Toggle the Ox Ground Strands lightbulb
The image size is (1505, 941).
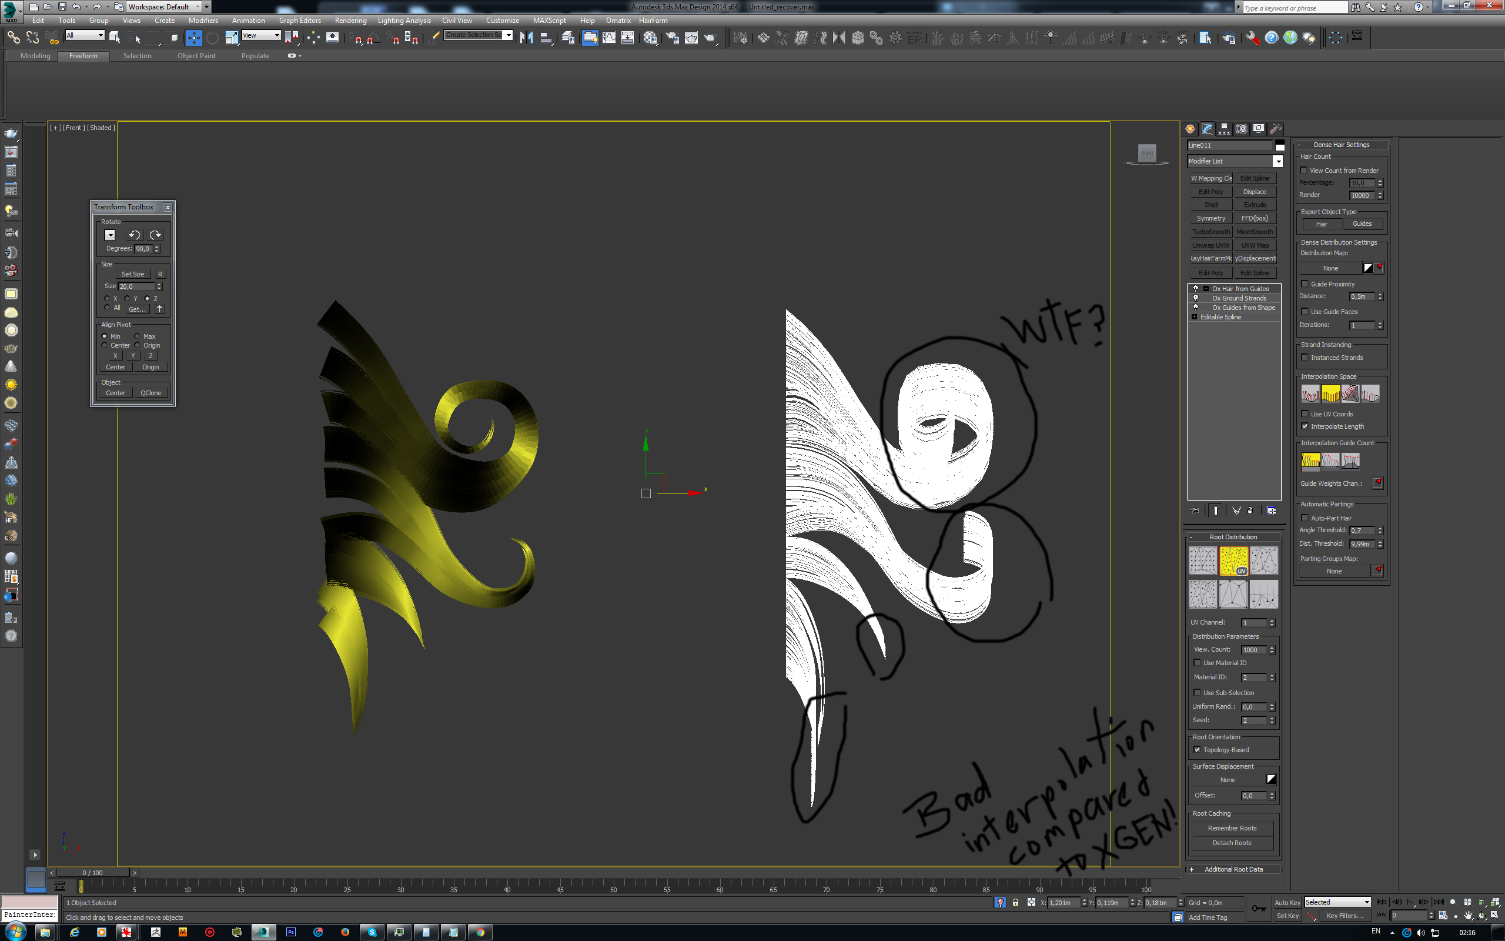click(1195, 298)
